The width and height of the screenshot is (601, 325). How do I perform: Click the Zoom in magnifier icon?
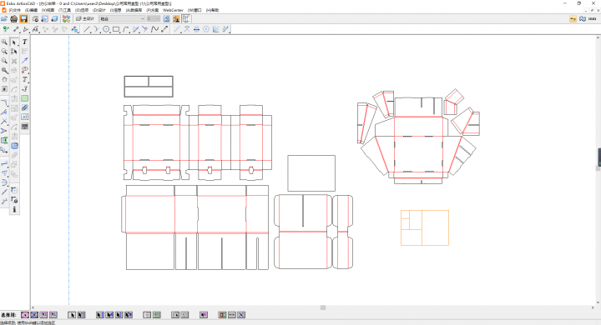point(4,42)
